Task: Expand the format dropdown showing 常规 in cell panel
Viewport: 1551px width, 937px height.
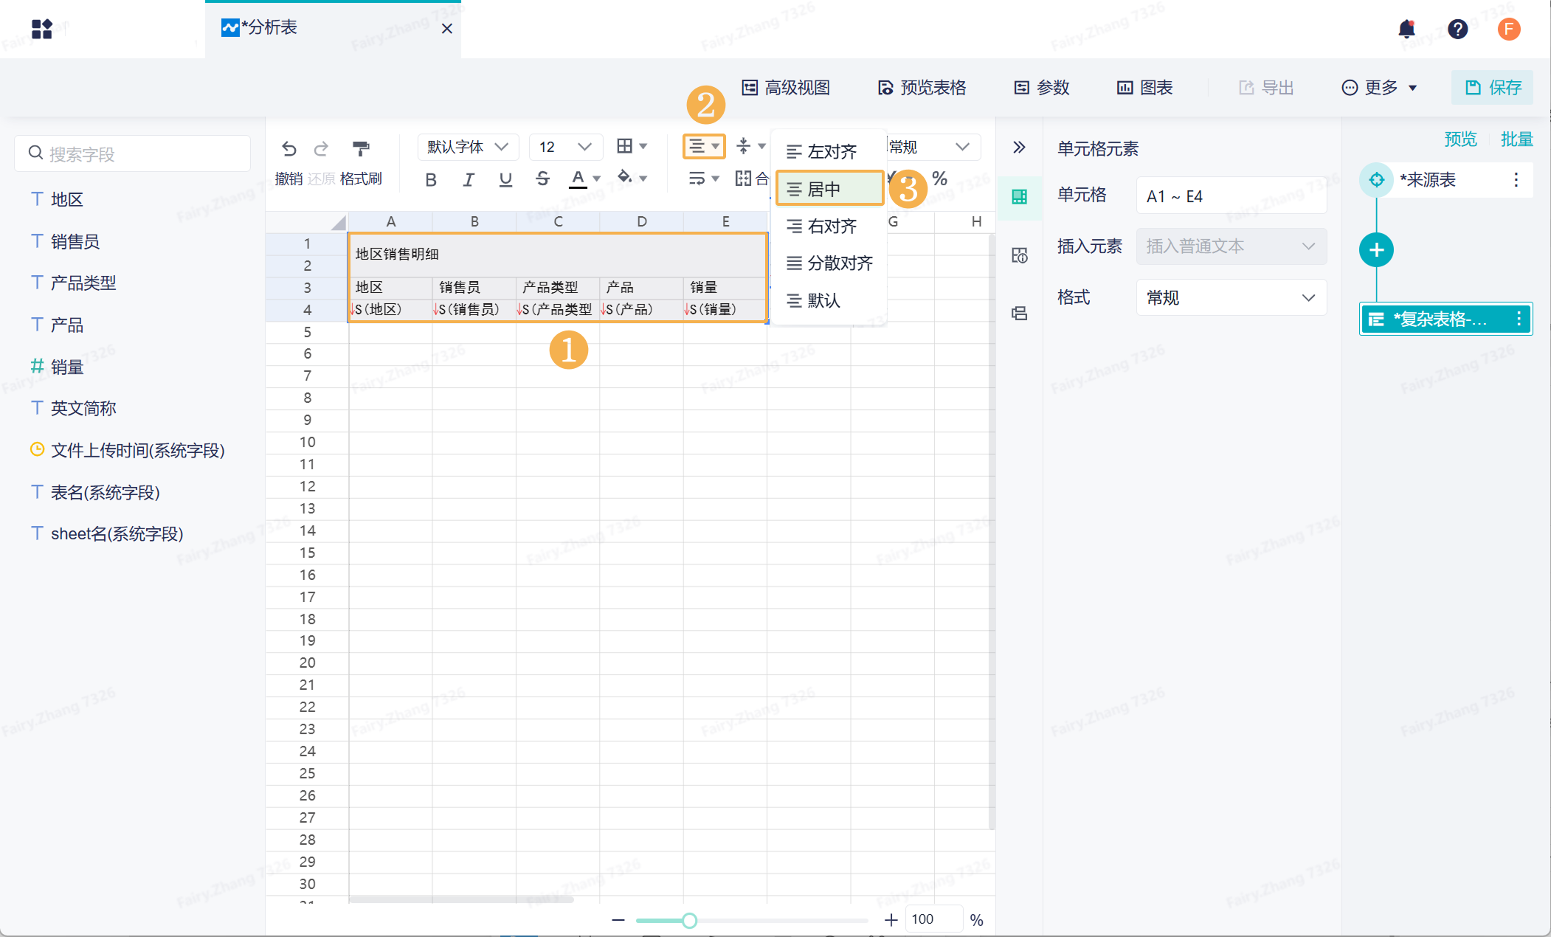Action: coord(1230,298)
